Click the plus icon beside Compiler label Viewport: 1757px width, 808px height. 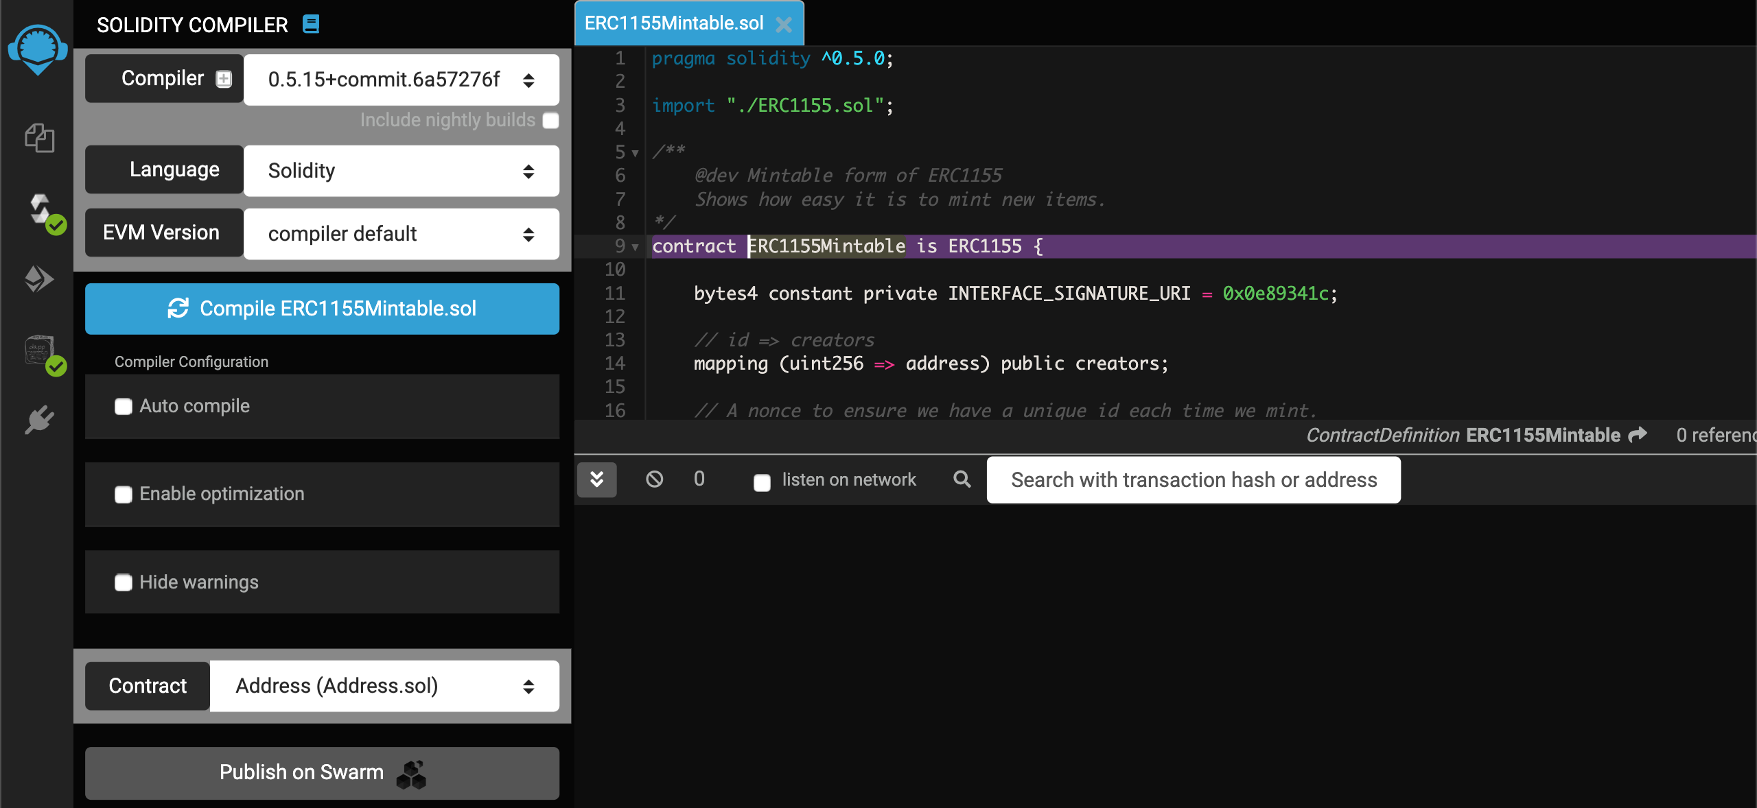click(x=224, y=79)
